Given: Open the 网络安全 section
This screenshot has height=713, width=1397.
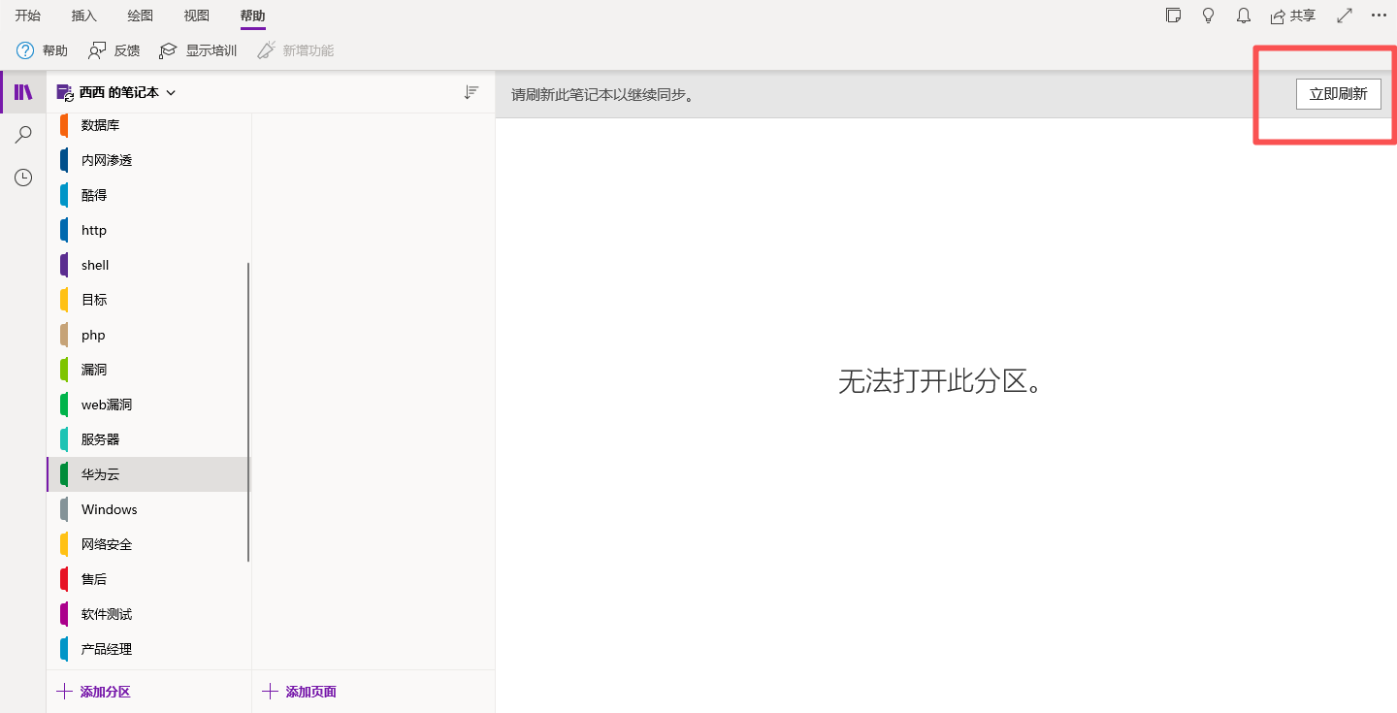Looking at the screenshot, I should pyautogui.click(x=148, y=544).
